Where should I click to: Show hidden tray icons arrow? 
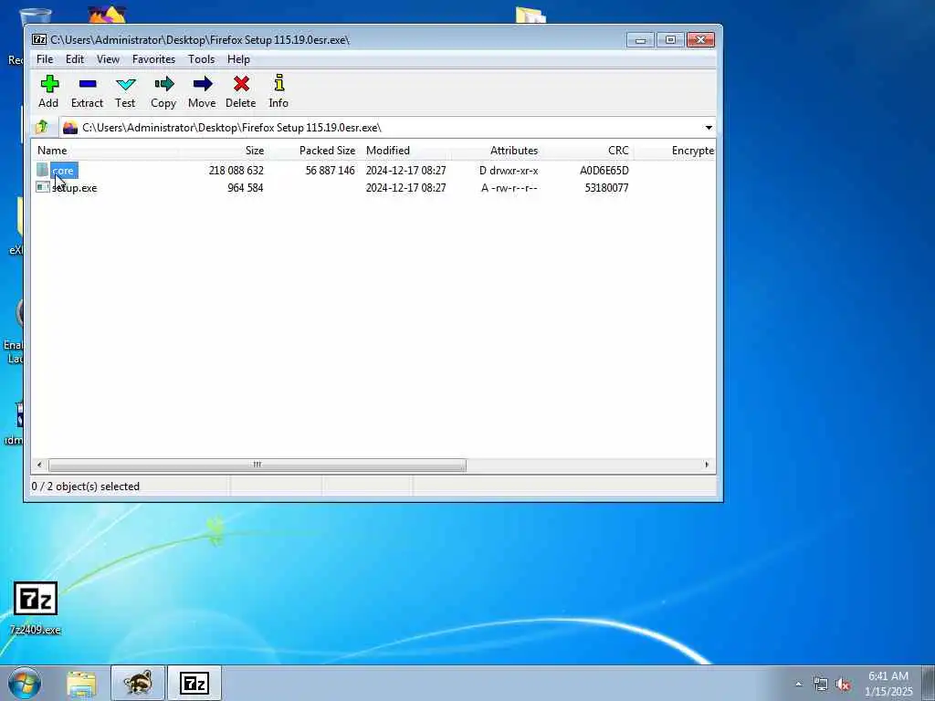(798, 685)
